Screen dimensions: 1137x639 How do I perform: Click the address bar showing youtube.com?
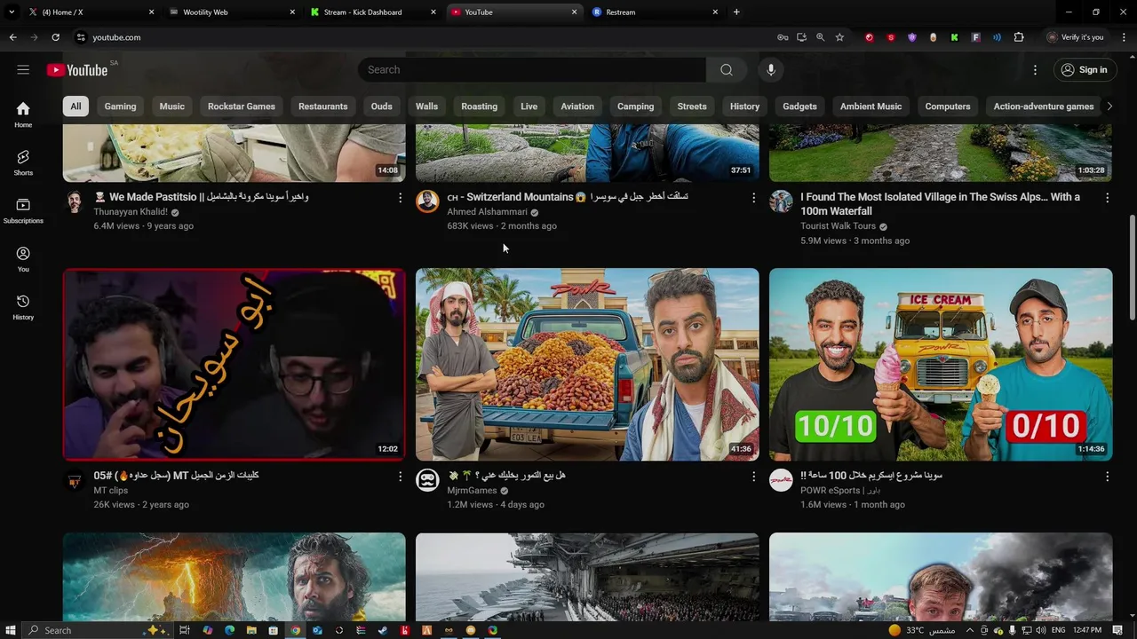pos(426,37)
